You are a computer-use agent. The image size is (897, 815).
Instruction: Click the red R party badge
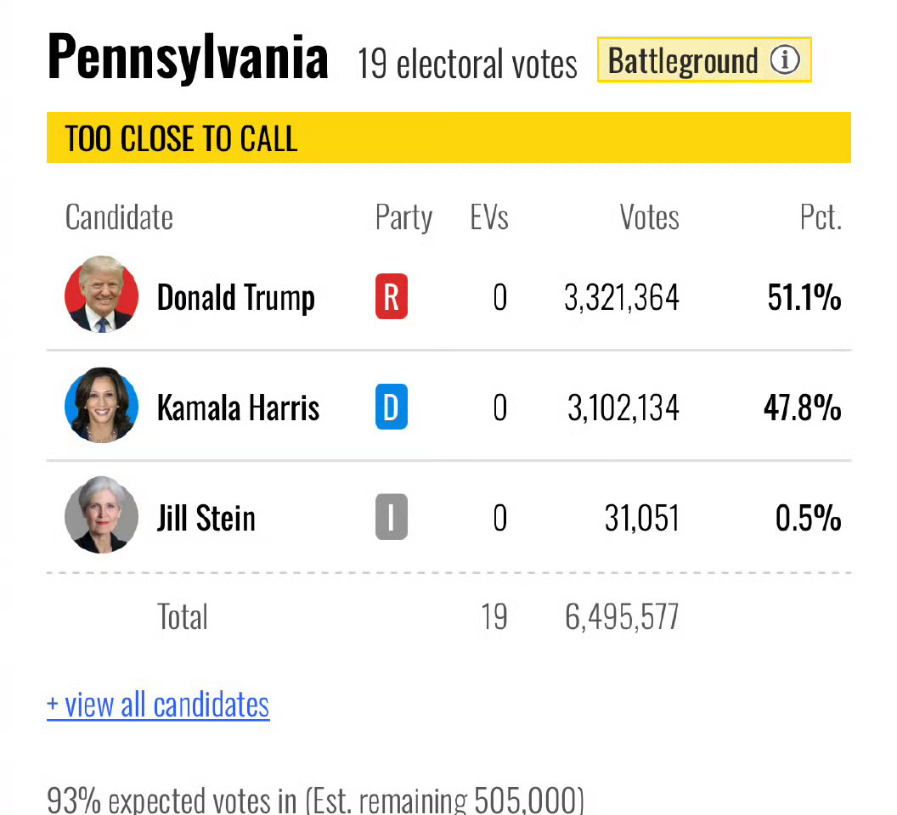click(392, 296)
